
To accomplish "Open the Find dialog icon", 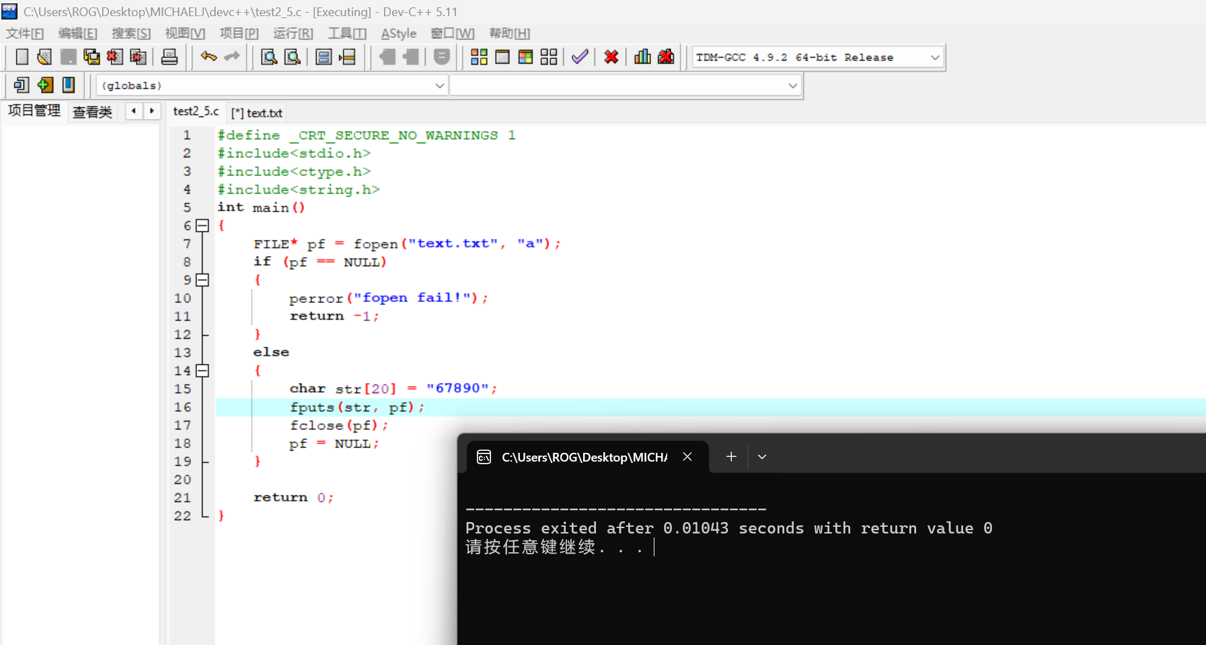I will (x=269, y=57).
